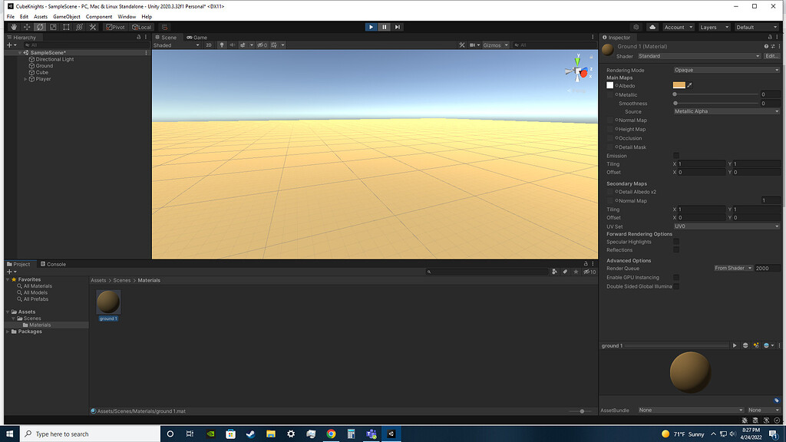Open the Rendering Mode dropdown

pyautogui.click(x=725, y=70)
